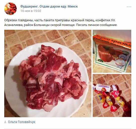Open the beef trimmings photo
The width and height of the screenshot is (136, 129).
coord(48,73)
